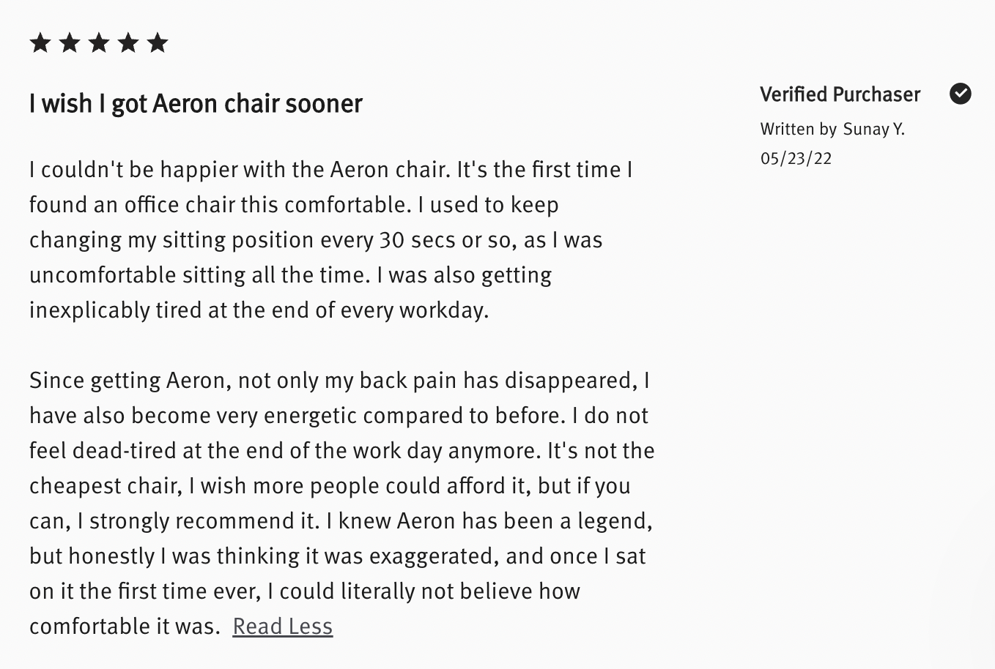Click the Verified Purchaser label

coord(840,94)
